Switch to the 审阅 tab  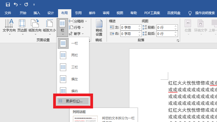pyautogui.click(x=106, y=13)
